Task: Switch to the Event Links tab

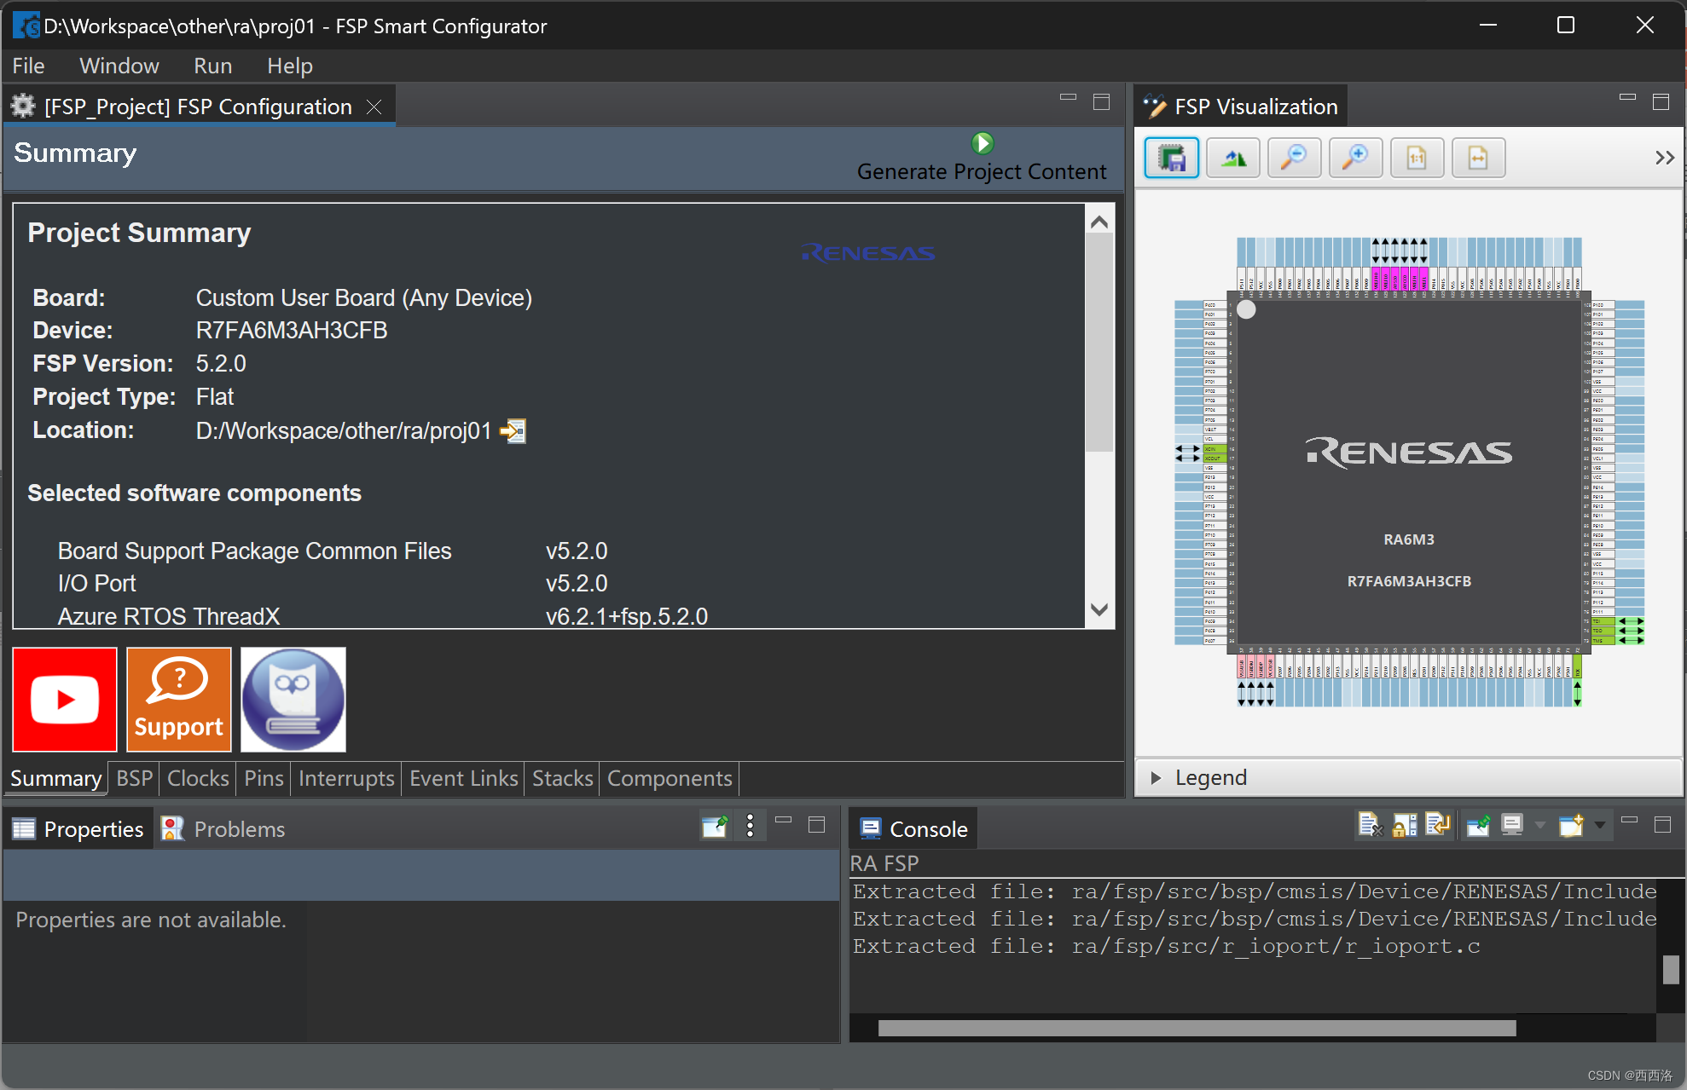Action: coord(463,778)
